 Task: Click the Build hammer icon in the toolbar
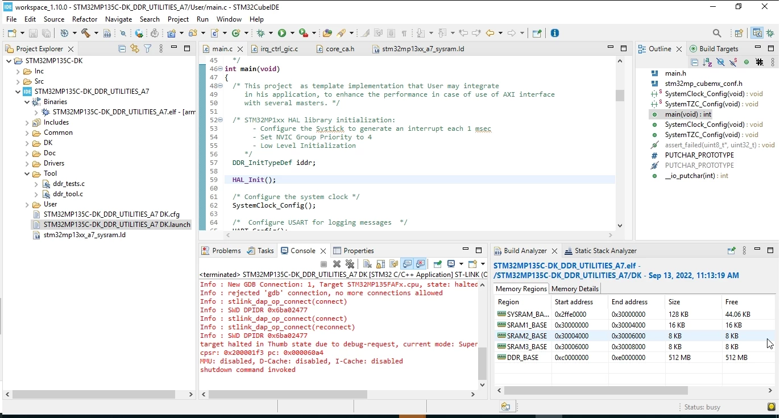(x=86, y=33)
